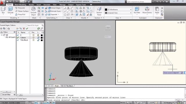Collapse the Filters tree pane
The height and width of the screenshot is (104, 186).
pos(15,32)
